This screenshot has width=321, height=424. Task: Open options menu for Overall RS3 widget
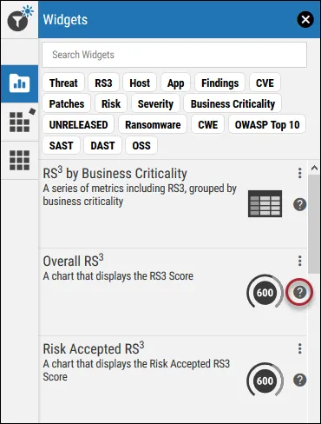pos(300,261)
